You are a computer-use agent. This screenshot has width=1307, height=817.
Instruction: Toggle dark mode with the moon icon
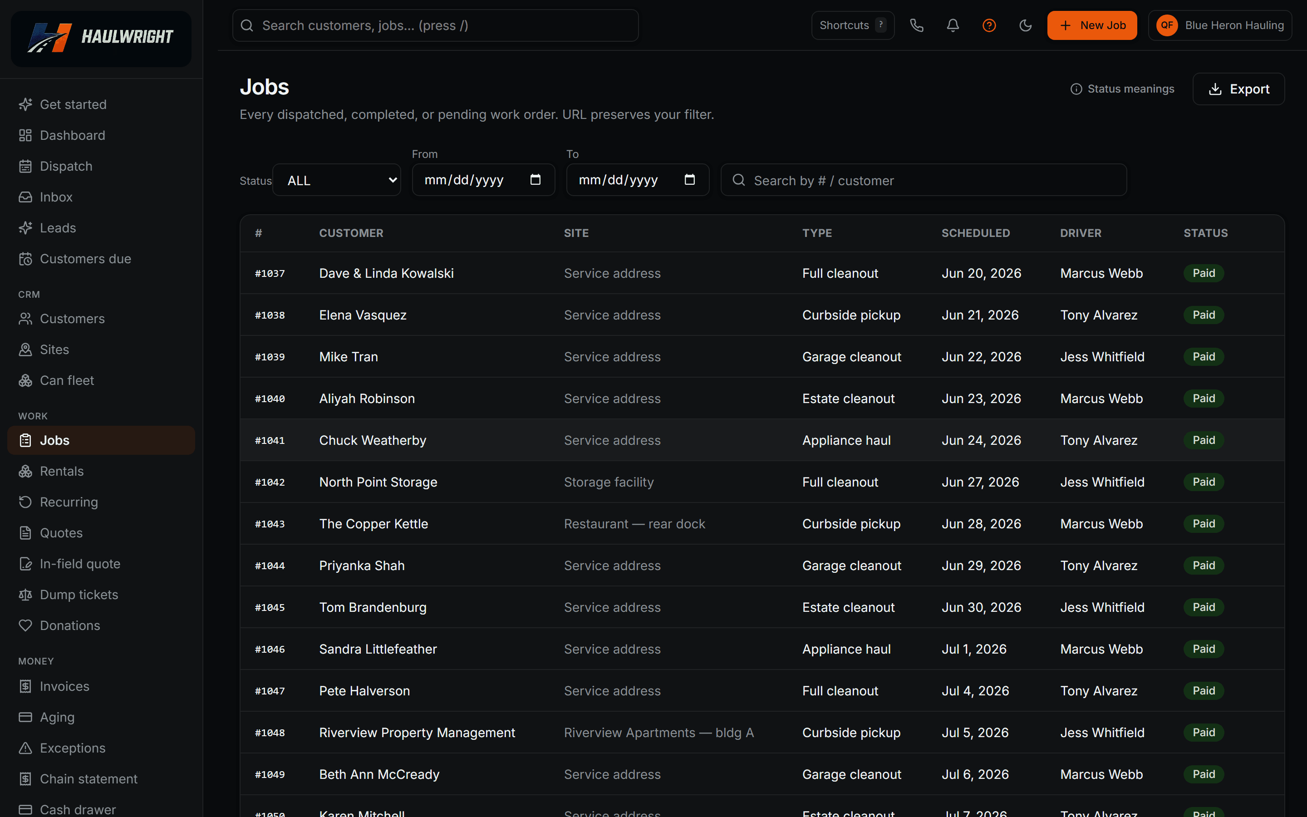point(1025,25)
